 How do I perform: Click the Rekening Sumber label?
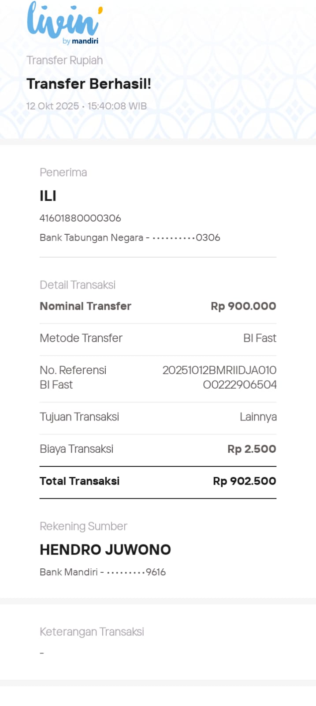[x=83, y=526]
